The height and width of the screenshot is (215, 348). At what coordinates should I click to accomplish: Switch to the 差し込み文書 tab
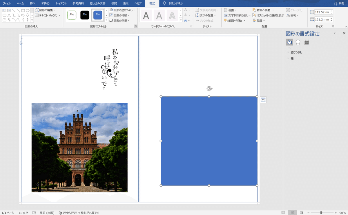[x=97, y=3]
